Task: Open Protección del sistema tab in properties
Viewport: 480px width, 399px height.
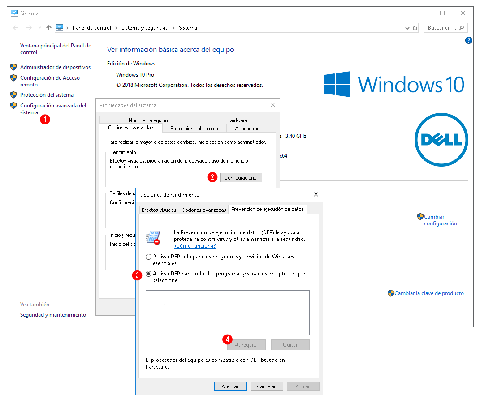Action: pos(194,129)
